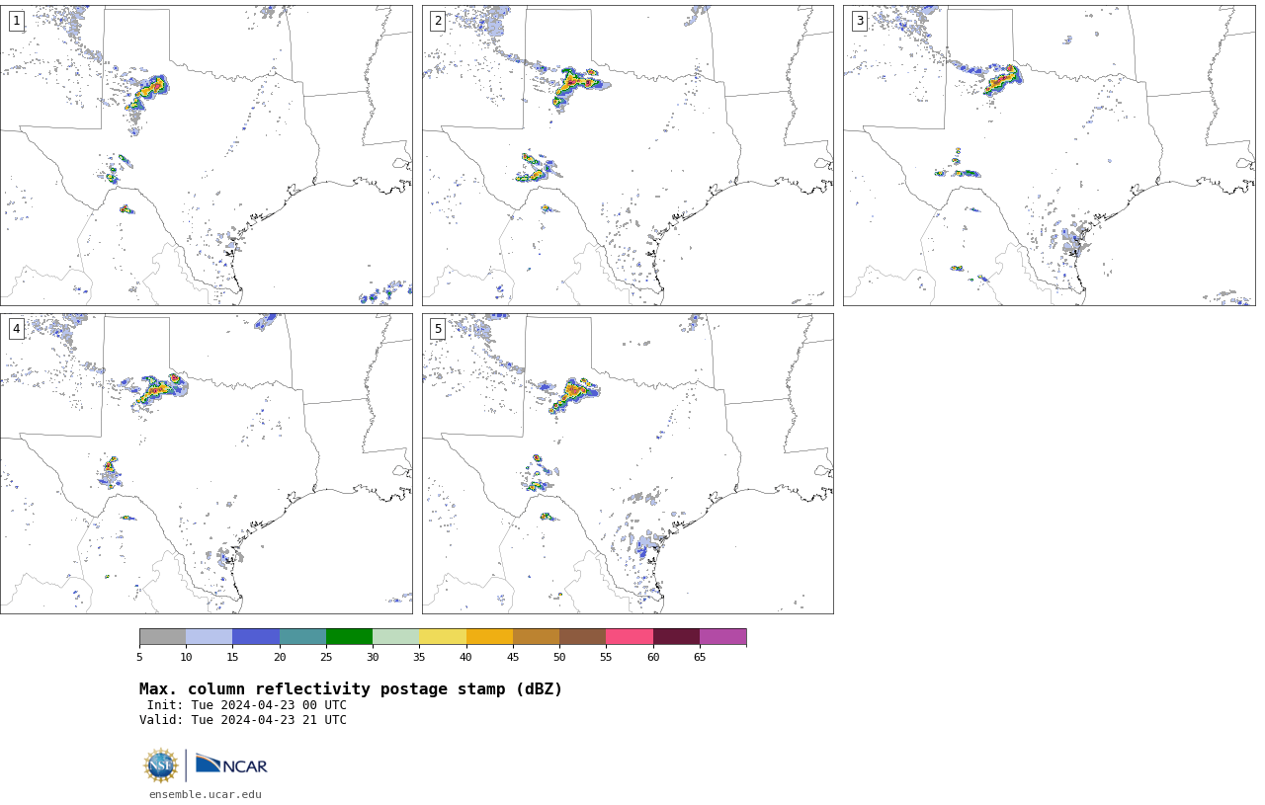This screenshot has width=1265, height=805.
Task: Click the teal 20-25 dBZ swatch
Action: [x=302, y=636]
